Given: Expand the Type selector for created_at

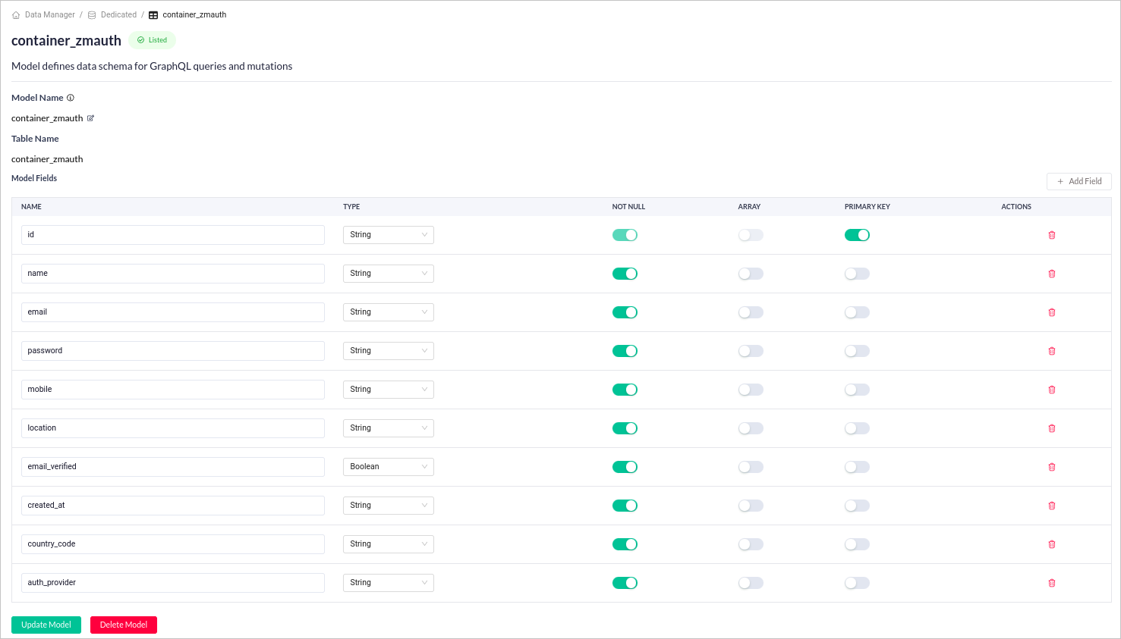Looking at the screenshot, I should [388, 506].
